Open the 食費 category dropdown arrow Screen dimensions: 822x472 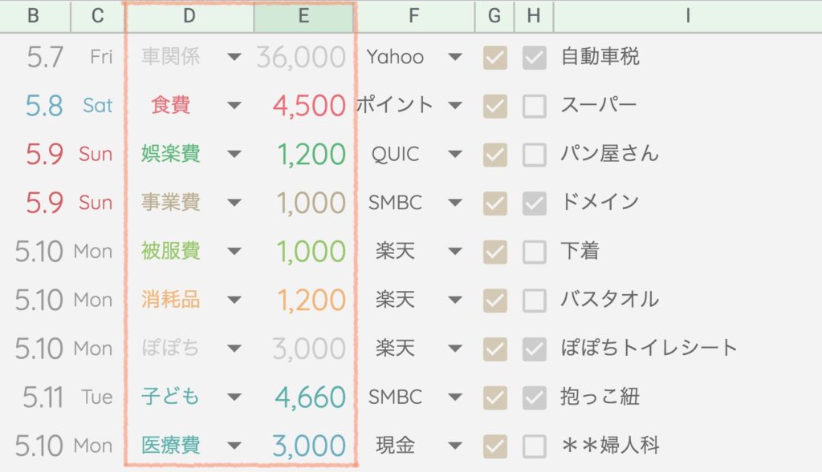(234, 106)
